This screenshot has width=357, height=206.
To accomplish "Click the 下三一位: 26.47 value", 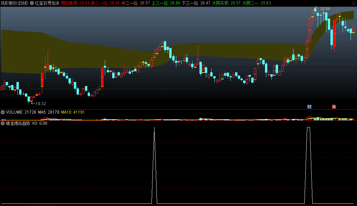I will (196, 3).
